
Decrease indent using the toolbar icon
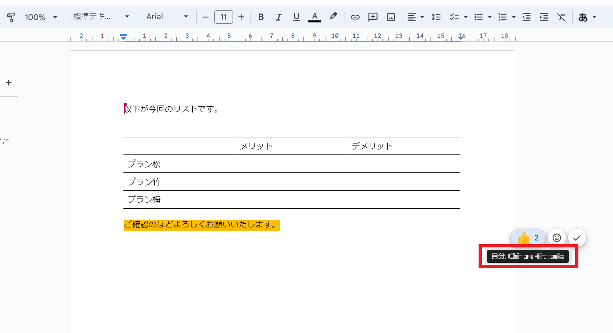click(526, 17)
